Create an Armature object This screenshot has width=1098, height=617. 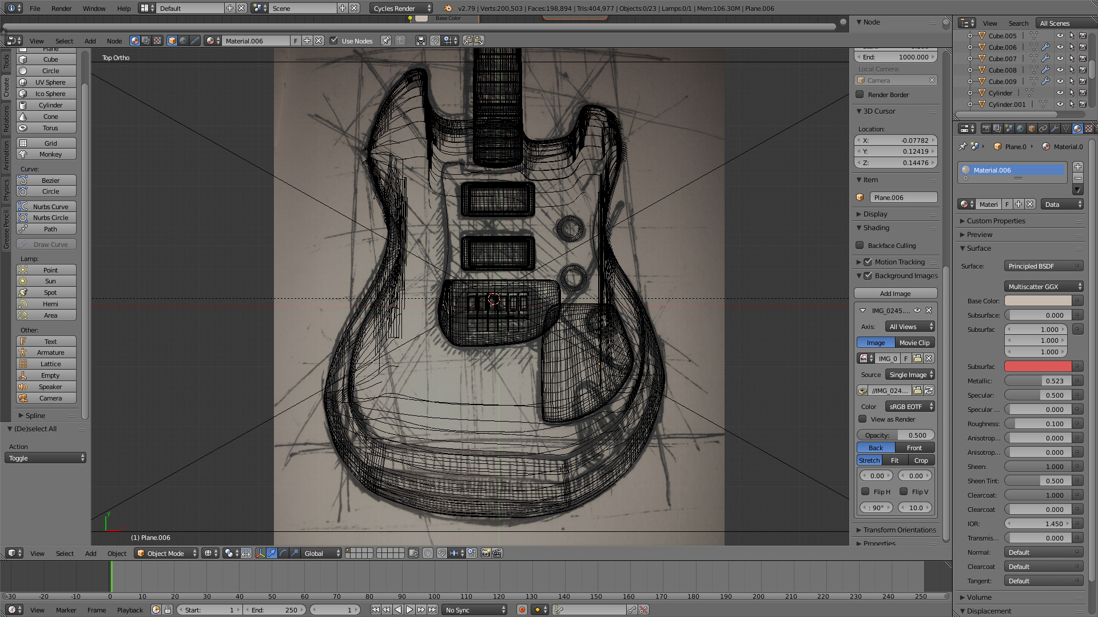(50, 352)
